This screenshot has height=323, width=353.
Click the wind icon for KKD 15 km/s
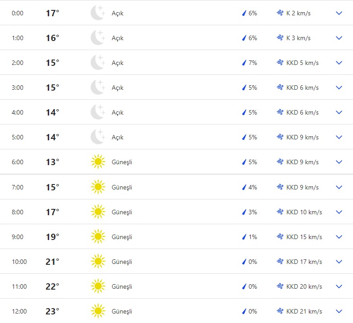pyautogui.click(x=280, y=237)
